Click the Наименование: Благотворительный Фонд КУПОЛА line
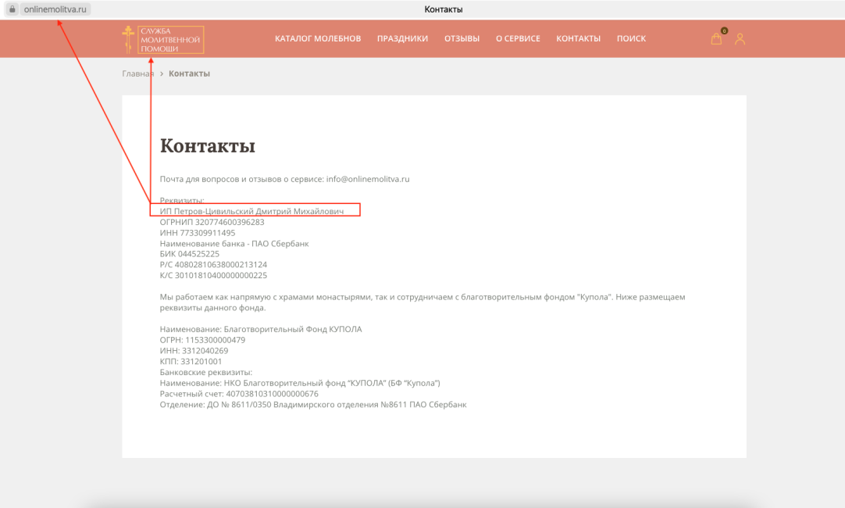The height and width of the screenshot is (508, 845). (261, 330)
